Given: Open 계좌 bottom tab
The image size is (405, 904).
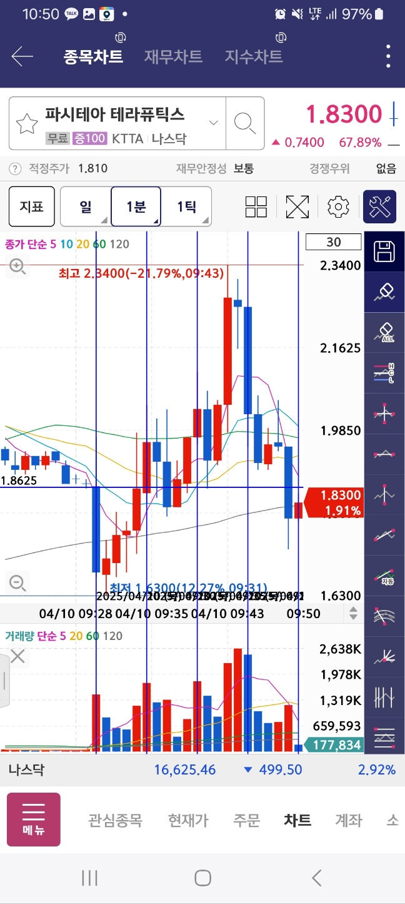Looking at the screenshot, I should (x=349, y=820).
